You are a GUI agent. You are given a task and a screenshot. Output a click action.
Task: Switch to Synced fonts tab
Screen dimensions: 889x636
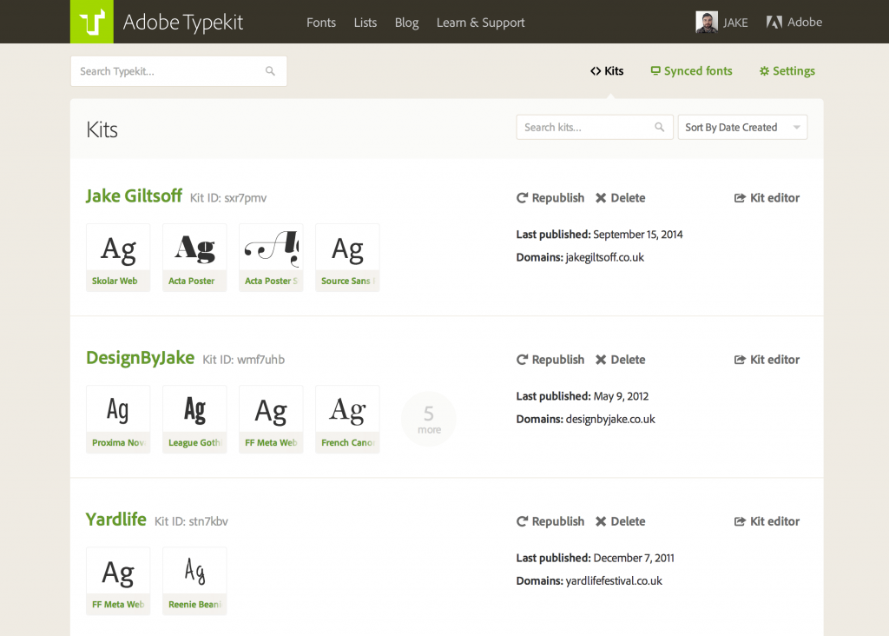coord(691,71)
